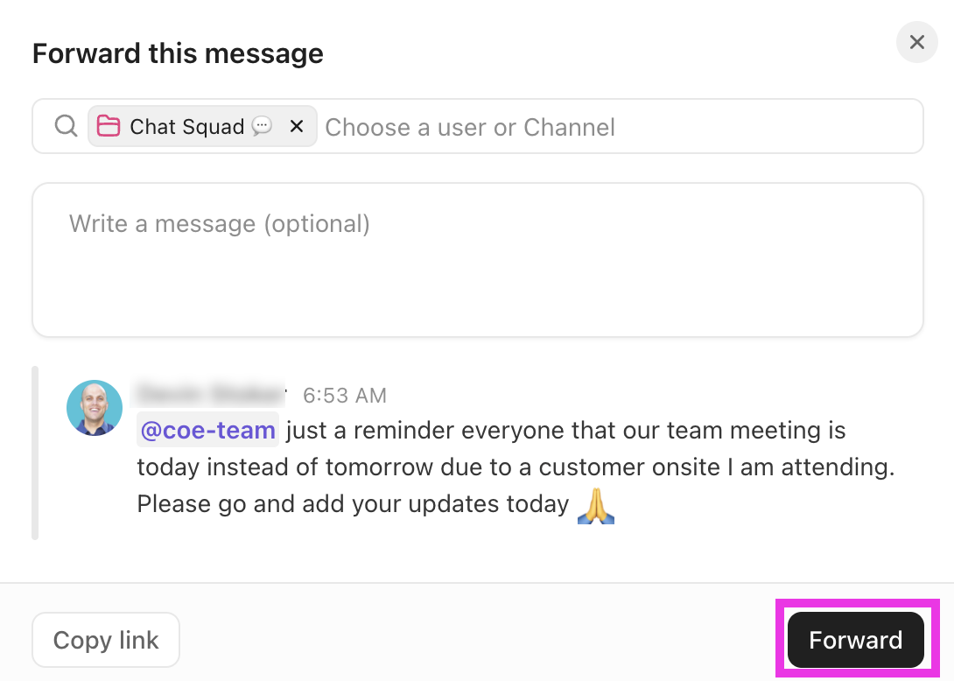Screen dimensions: 954x681
Task: Dismiss the Forward this message dialog
Action: click(x=916, y=42)
